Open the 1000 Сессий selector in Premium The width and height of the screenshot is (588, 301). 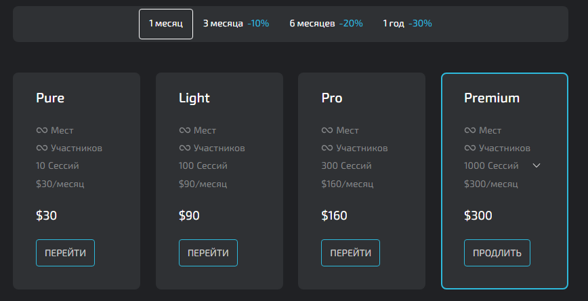(x=502, y=165)
